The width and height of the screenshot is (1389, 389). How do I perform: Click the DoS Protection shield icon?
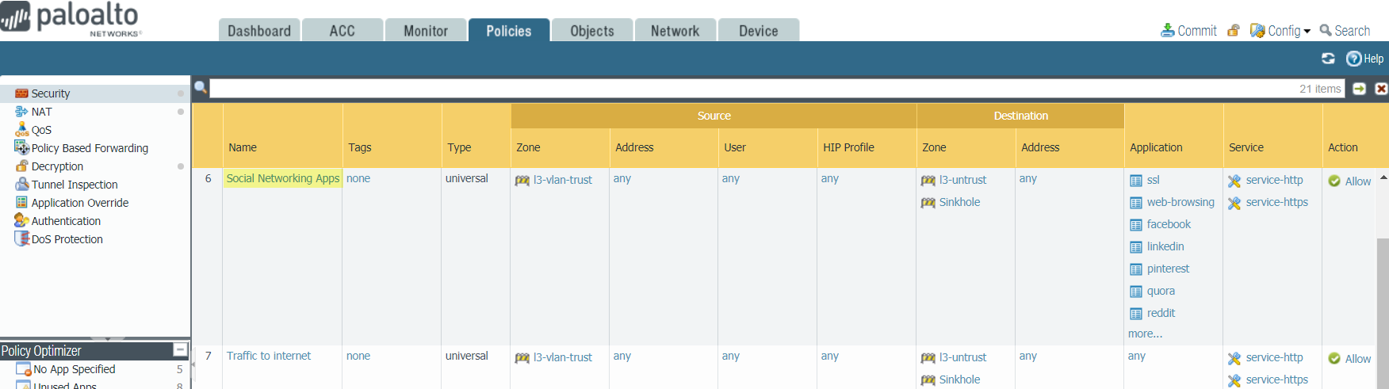22,239
